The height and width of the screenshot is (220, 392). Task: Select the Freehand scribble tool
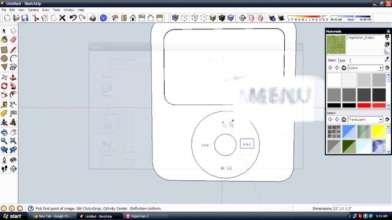click(13, 67)
